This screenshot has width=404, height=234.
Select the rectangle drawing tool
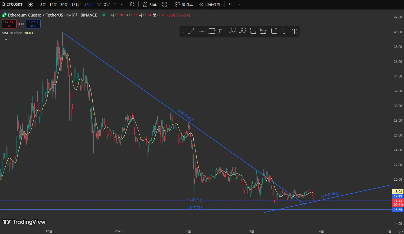tap(274, 31)
